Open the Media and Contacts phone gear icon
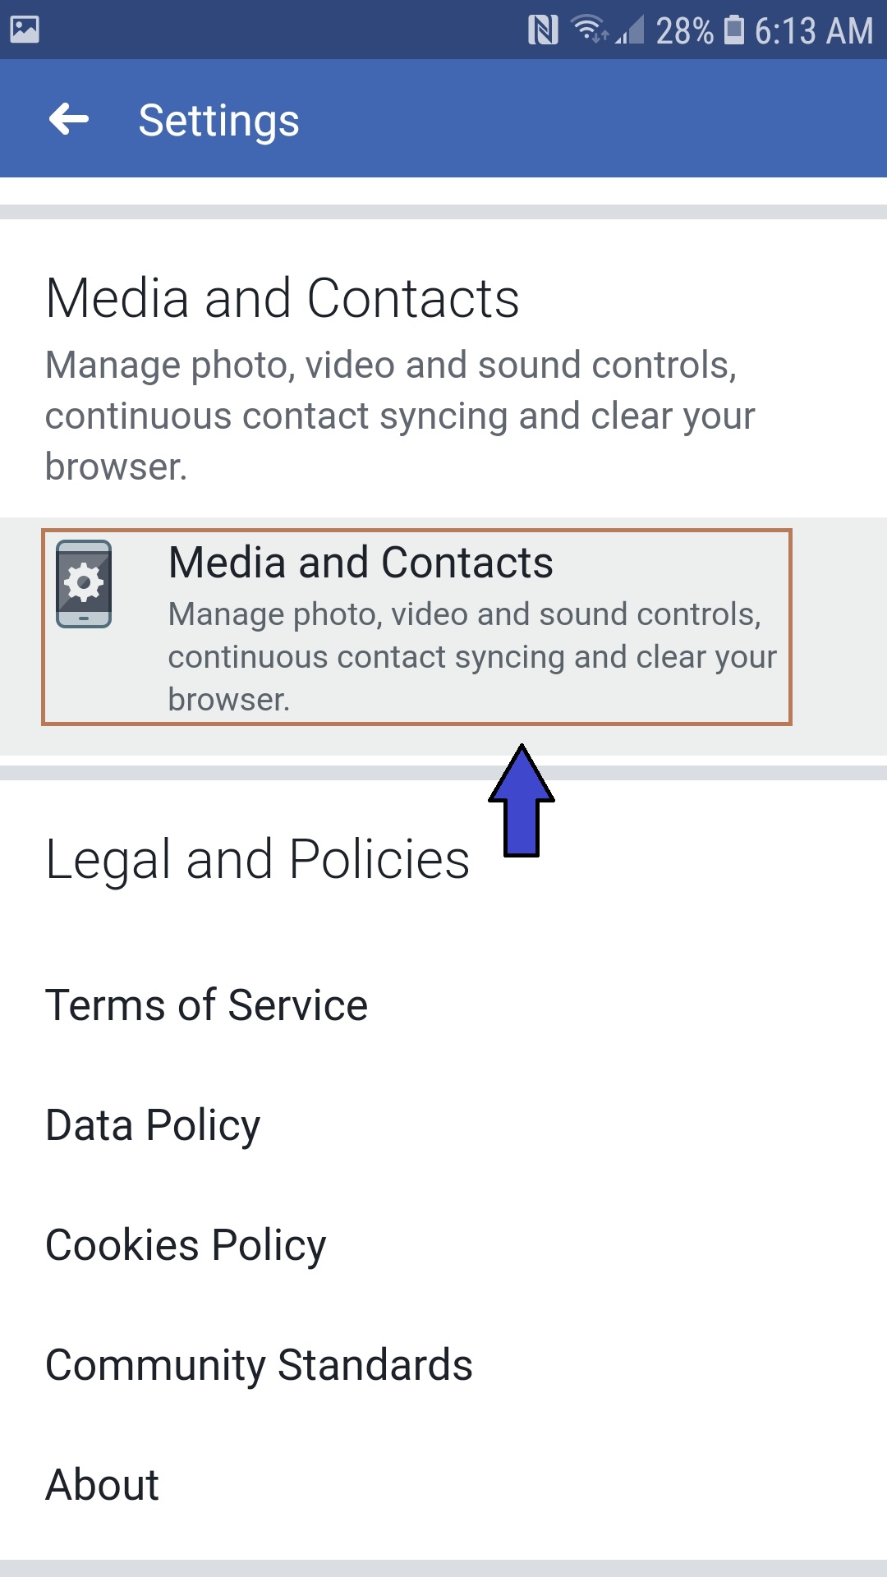The image size is (887, 1577). 84,583
